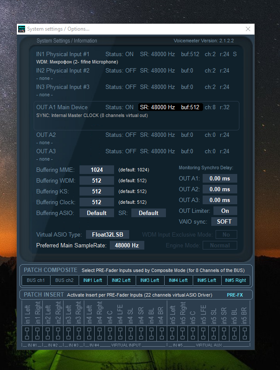This screenshot has width=280, height=370.
Task: Click the OUT A1 Main Device label
Action: [62, 108]
